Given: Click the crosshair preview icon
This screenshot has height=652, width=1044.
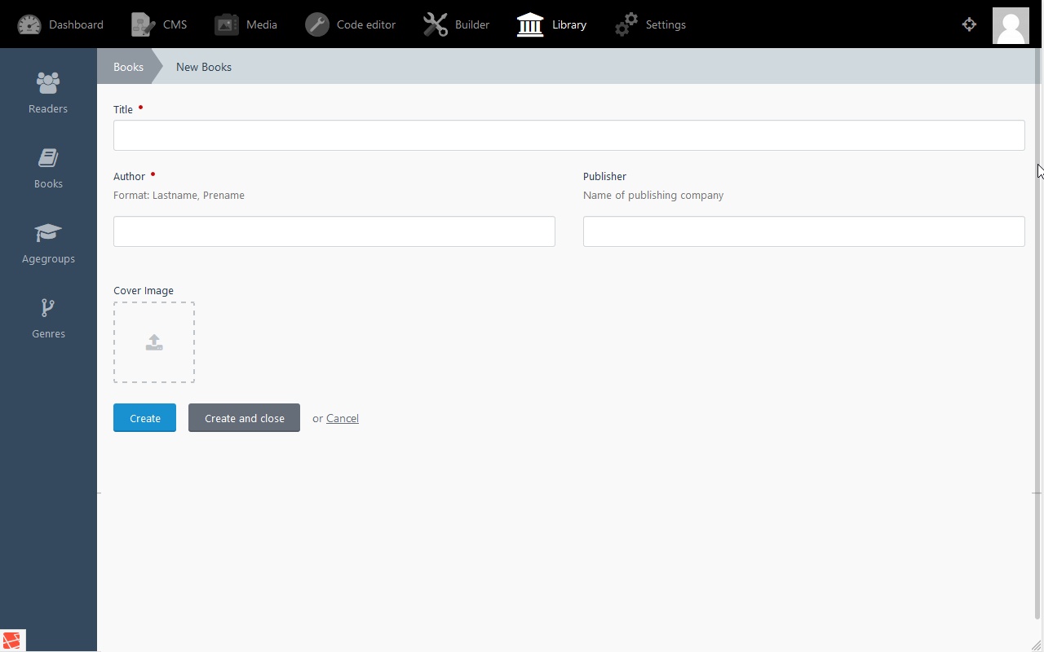Looking at the screenshot, I should tap(969, 24).
